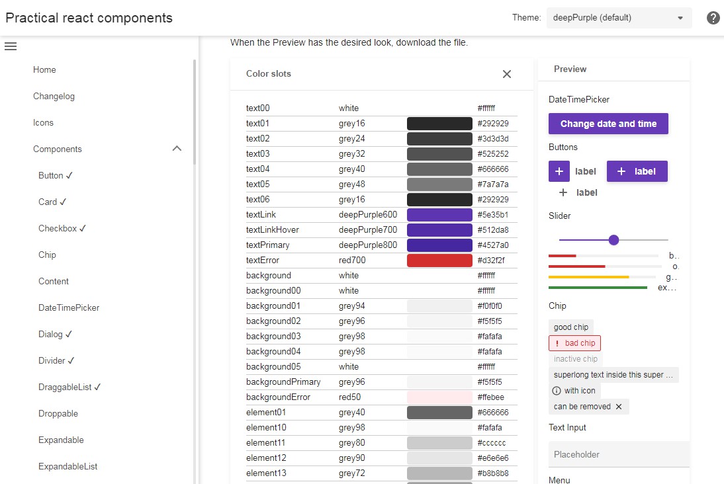Open the Theme dropdown

(618, 18)
